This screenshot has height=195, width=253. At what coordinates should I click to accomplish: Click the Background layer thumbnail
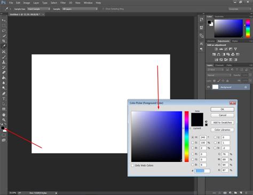click(x=215, y=87)
